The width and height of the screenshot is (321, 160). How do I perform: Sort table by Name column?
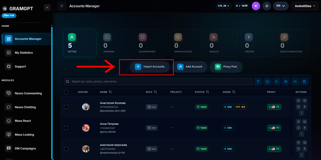click(x=106, y=92)
